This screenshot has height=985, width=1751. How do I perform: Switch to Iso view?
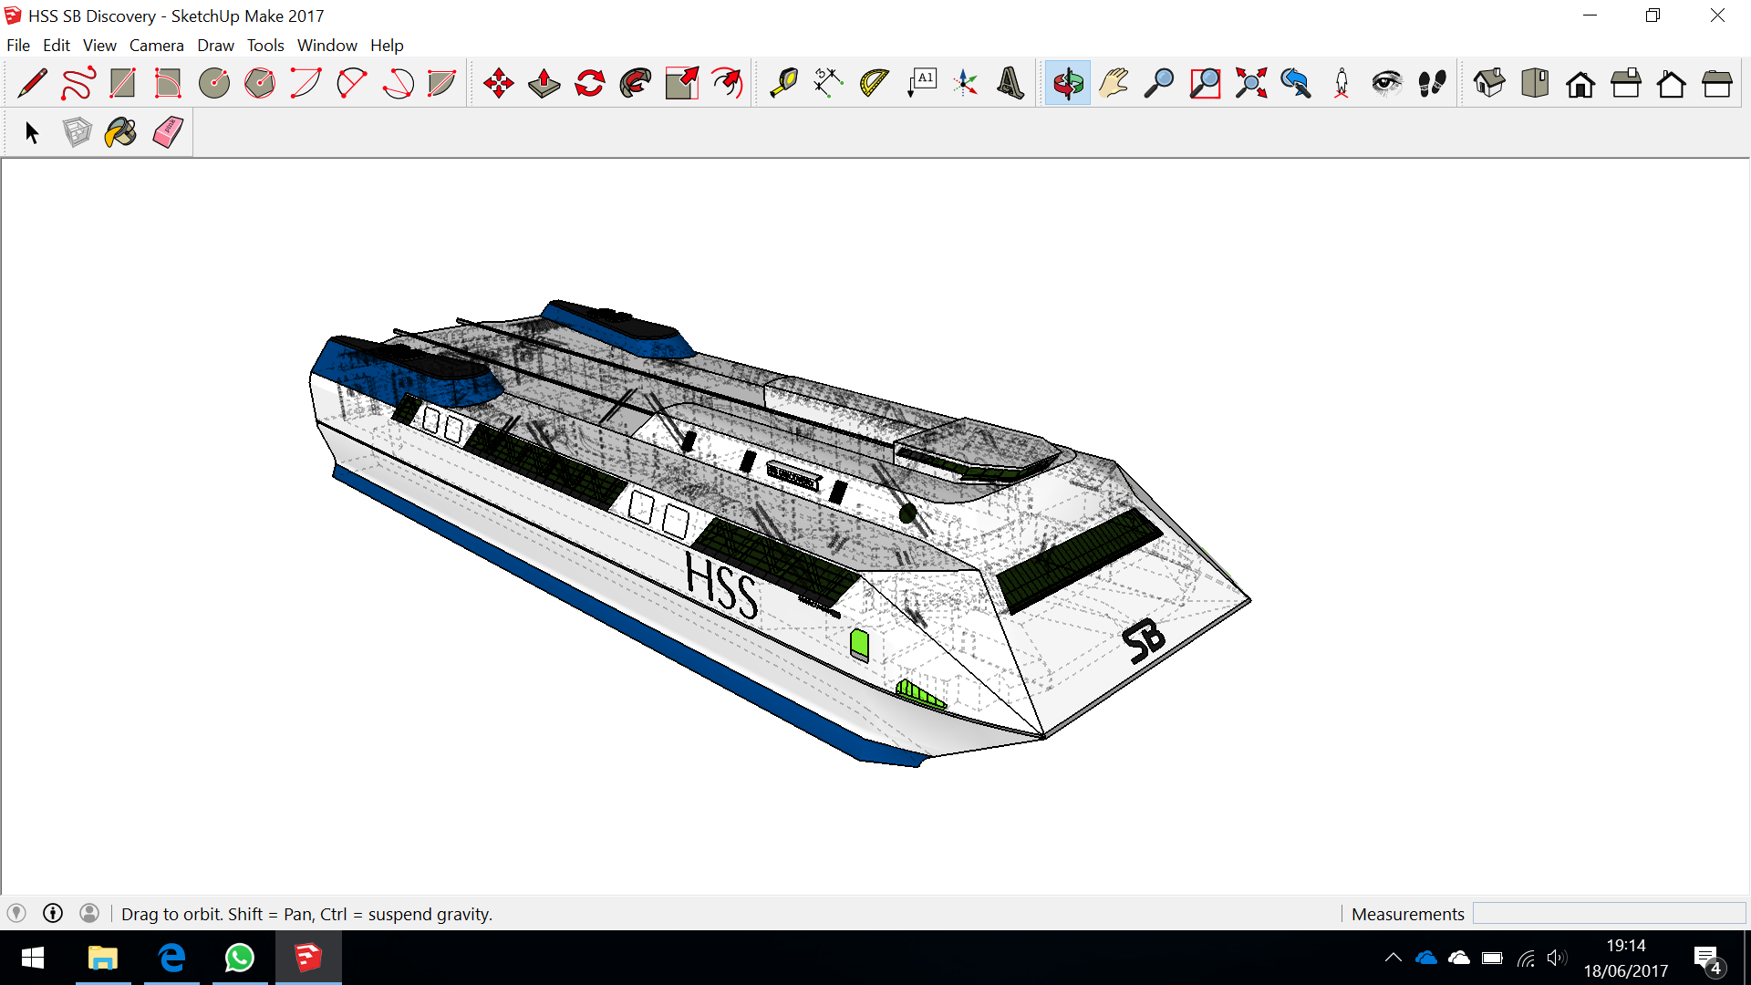pos(1489,83)
